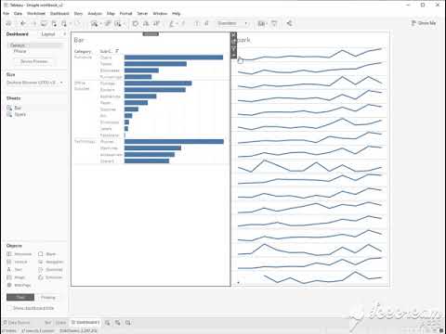Screen dimensions: 446x334
Task: Click the sort icon next to the Sub-Category header
Action: tap(117, 51)
